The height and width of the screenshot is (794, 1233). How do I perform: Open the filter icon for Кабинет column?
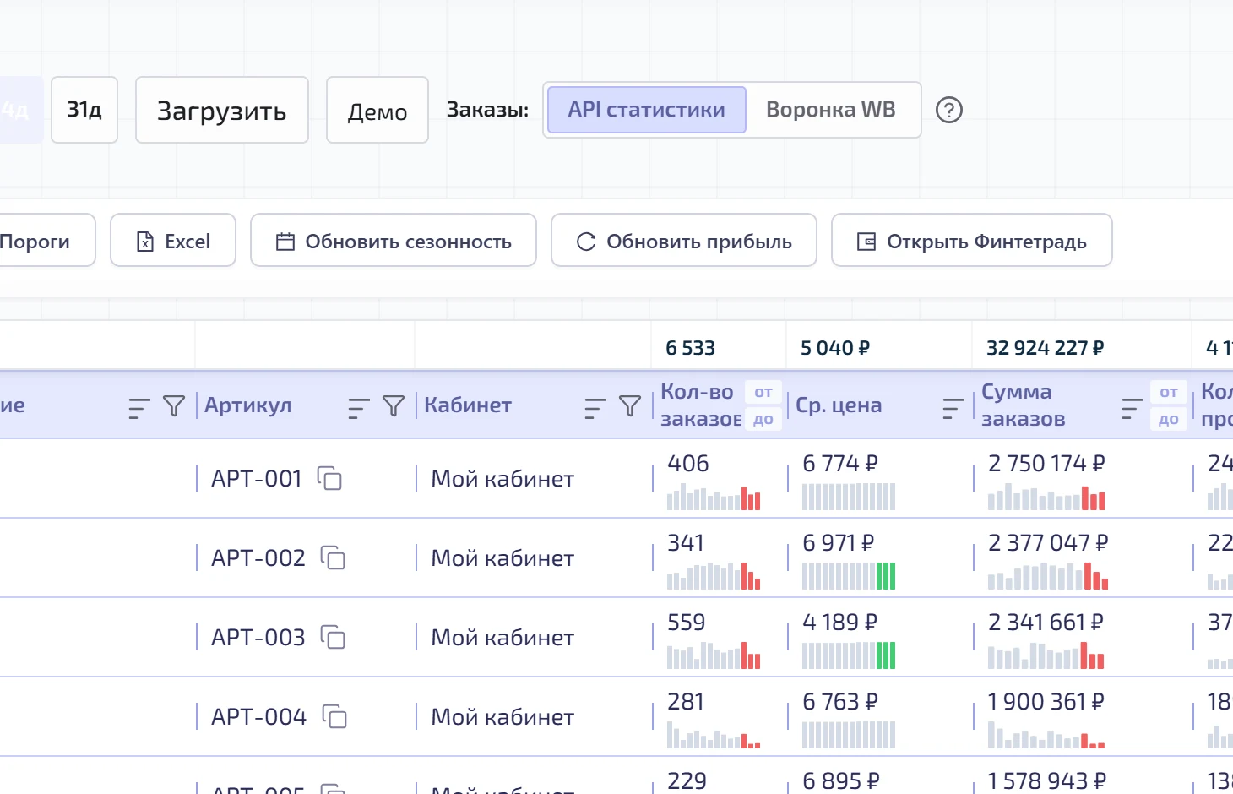pyautogui.click(x=630, y=406)
